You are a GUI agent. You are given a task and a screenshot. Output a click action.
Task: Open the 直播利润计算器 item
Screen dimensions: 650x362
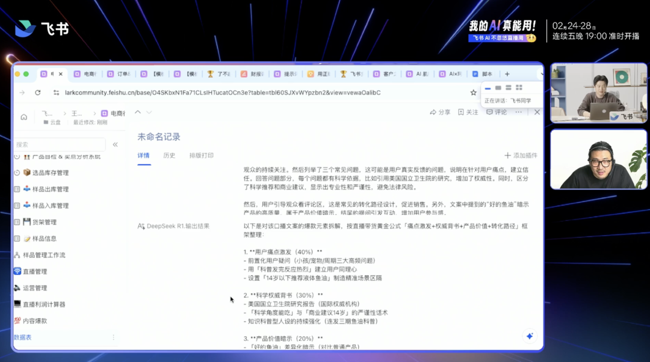point(44,304)
